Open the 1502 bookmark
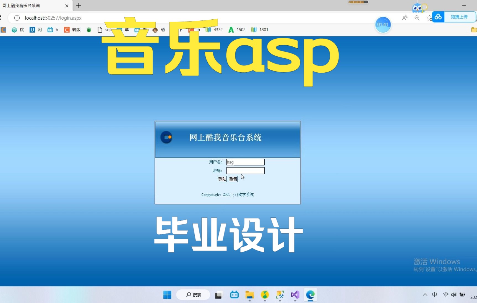 click(237, 30)
